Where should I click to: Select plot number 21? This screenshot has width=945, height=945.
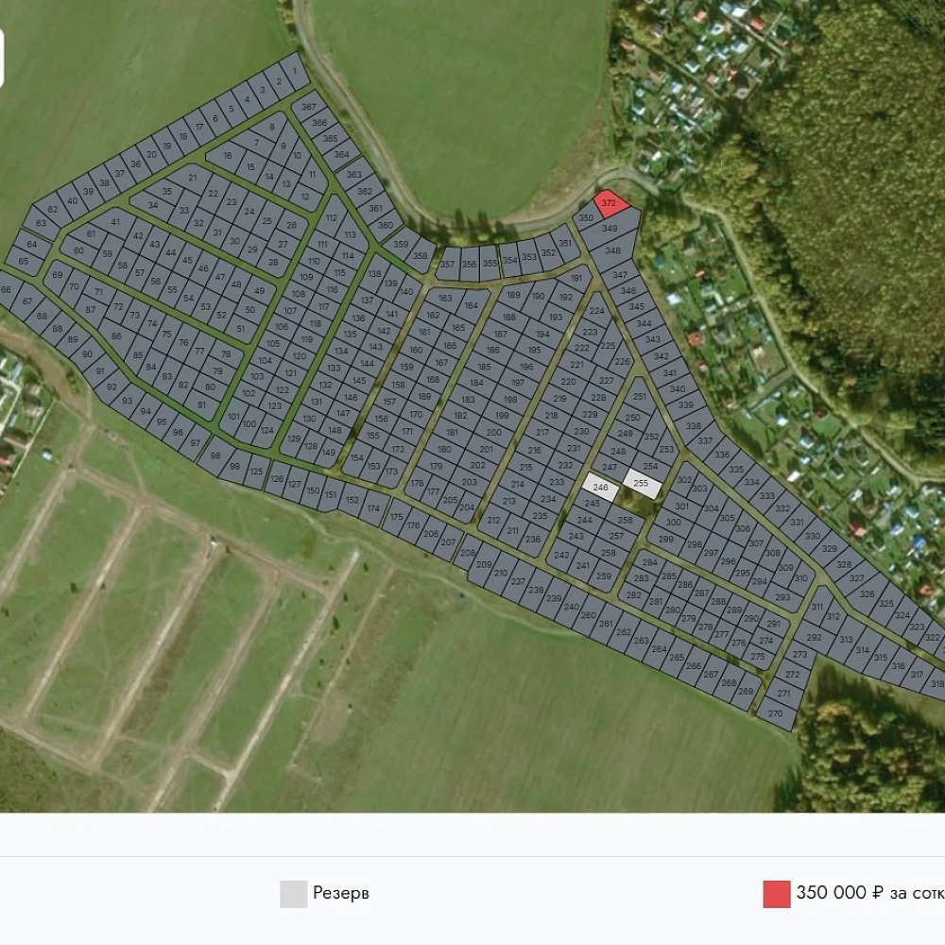point(192,178)
